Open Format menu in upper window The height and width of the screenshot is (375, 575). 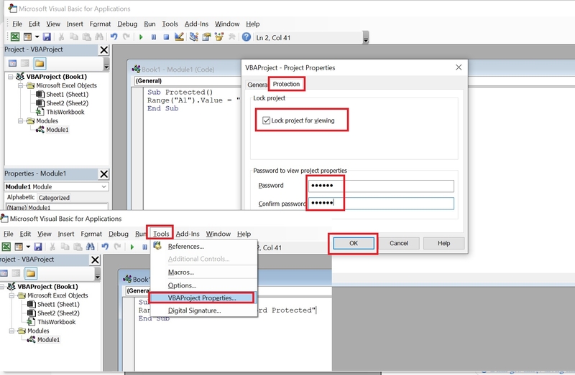(100, 24)
